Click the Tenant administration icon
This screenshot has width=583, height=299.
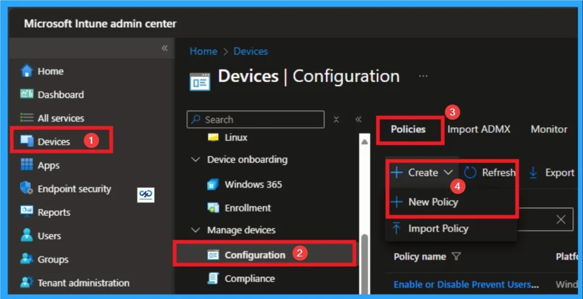click(27, 283)
